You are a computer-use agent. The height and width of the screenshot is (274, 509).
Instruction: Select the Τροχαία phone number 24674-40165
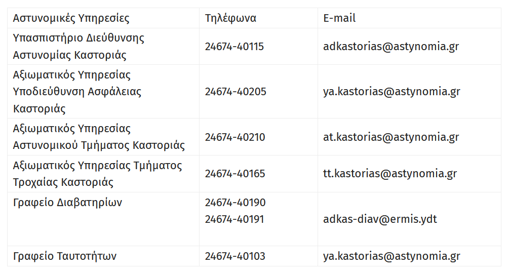pyautogui.click(x=235, y=174)
